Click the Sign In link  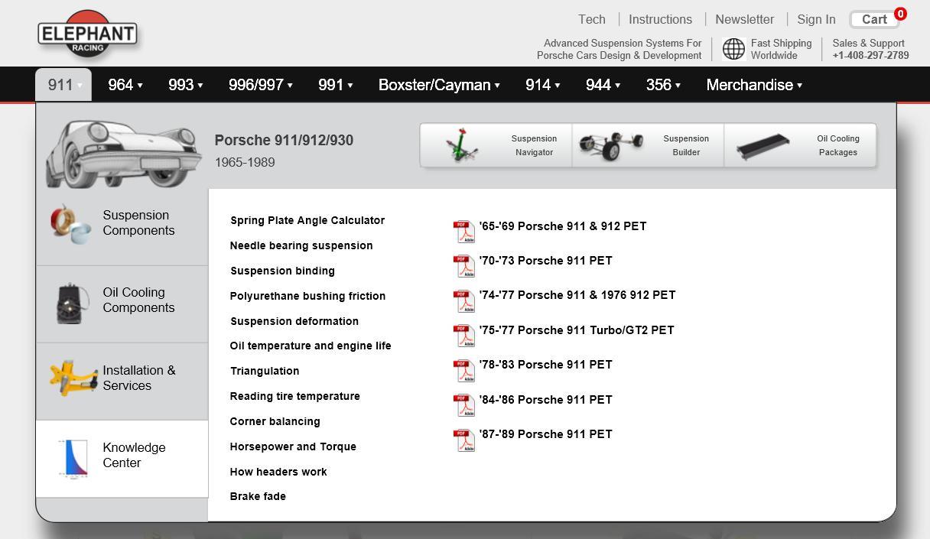tap(816, 19)
